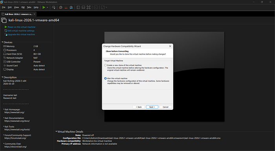Click the stretch guest display icon
Screen dimensions: 275x151
[103, 7]
